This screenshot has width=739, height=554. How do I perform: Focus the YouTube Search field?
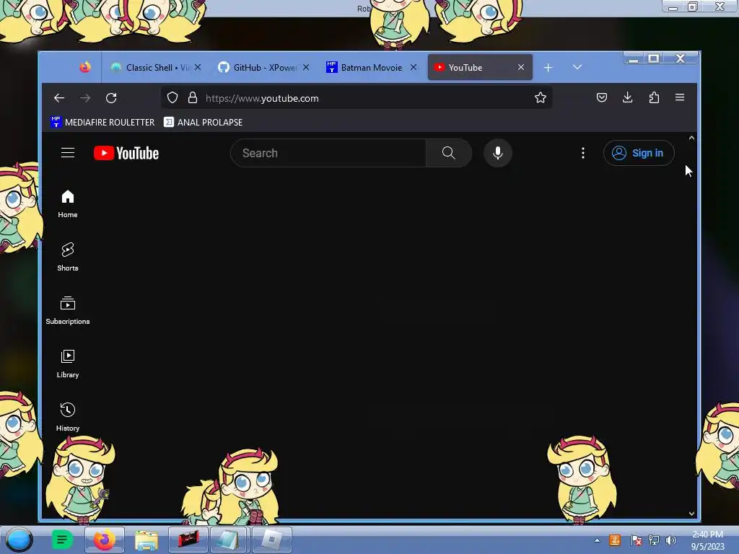(x=328, y=153)
